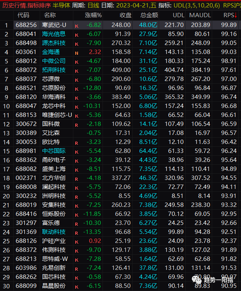Click the K marker in 晶晨股份 row
The width and height of the screenshot is (241, 291).
click(77, 287)
